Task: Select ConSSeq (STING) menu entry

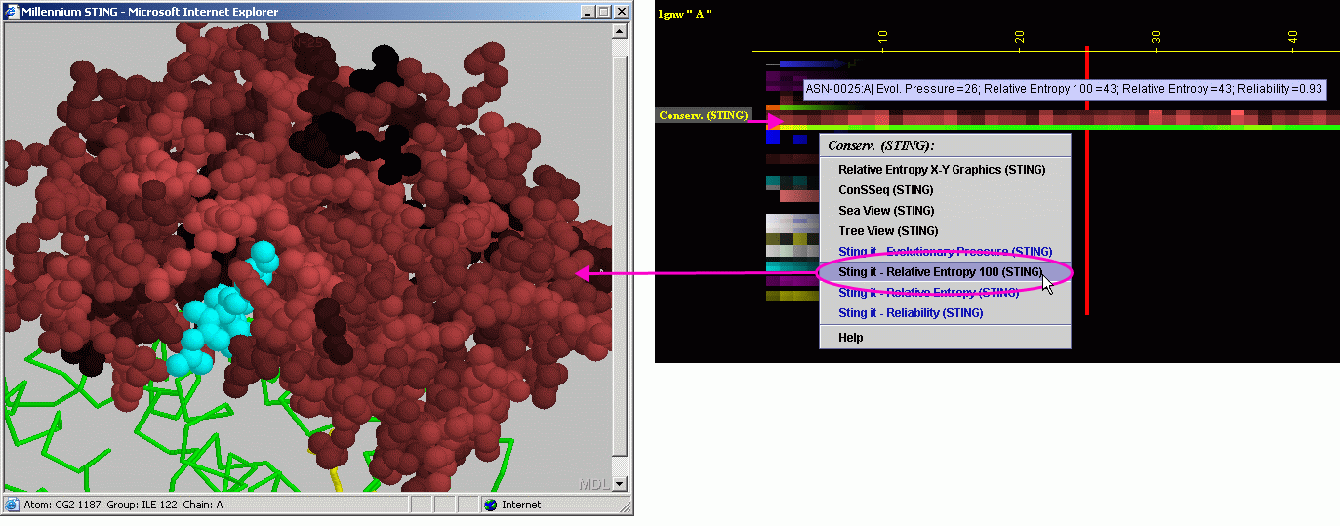Action: point(886,190)
